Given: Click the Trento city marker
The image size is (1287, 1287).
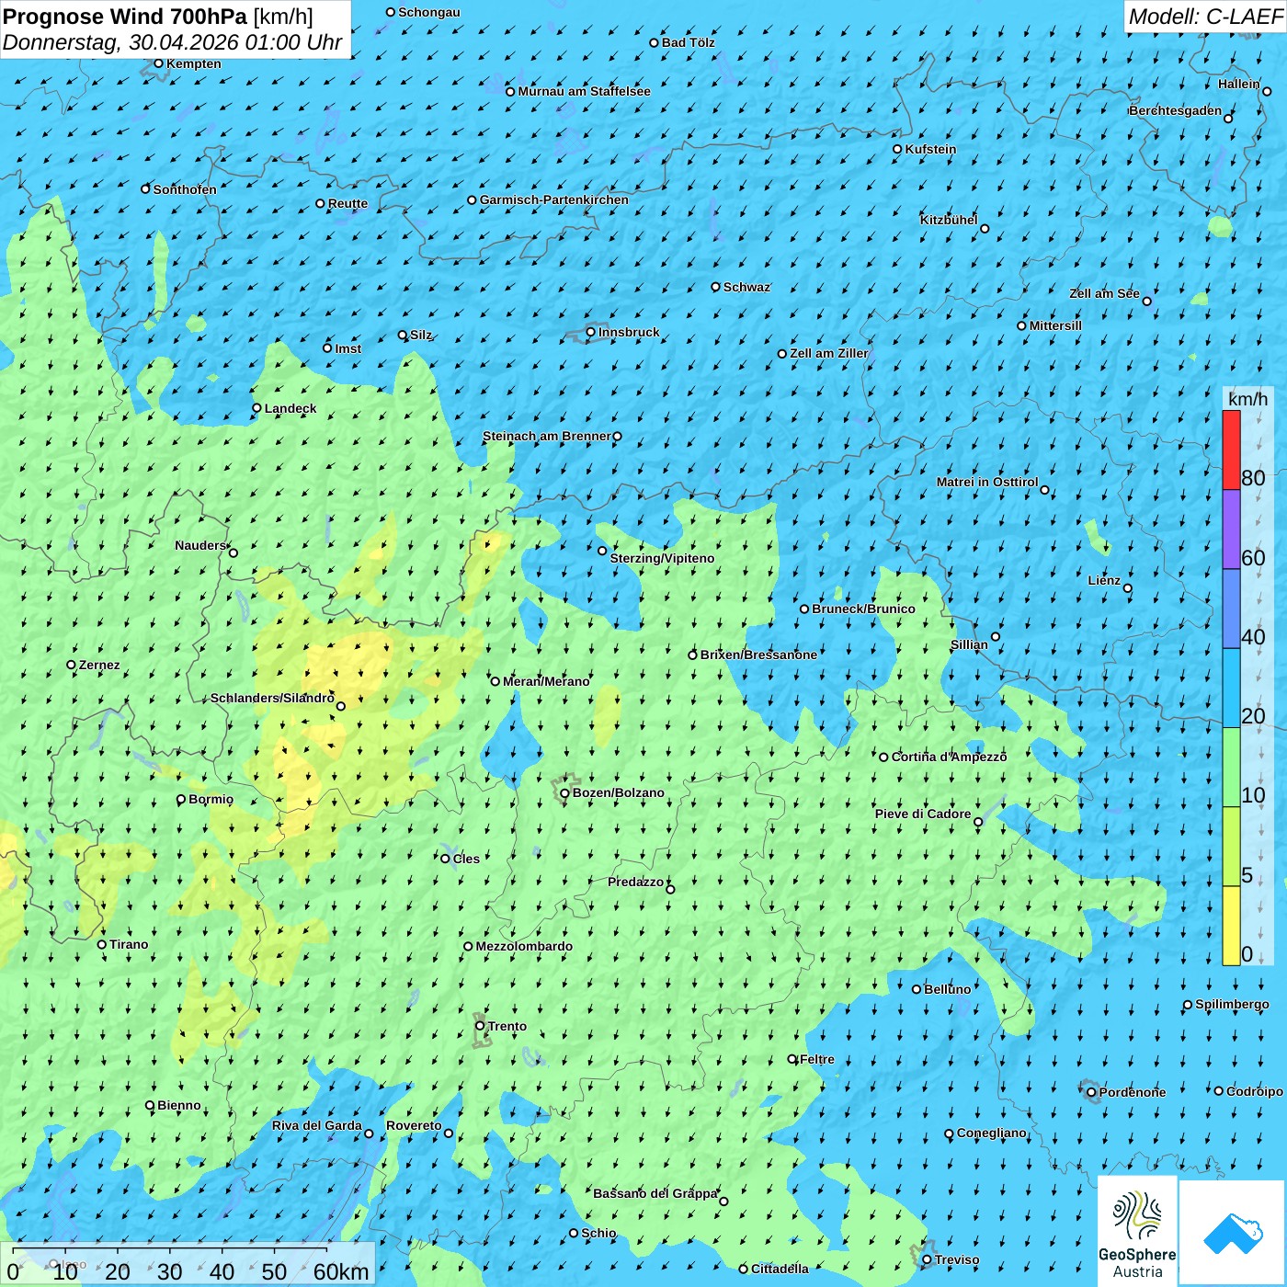Looking at the screenshot, I should click(x=480, y=1026).
